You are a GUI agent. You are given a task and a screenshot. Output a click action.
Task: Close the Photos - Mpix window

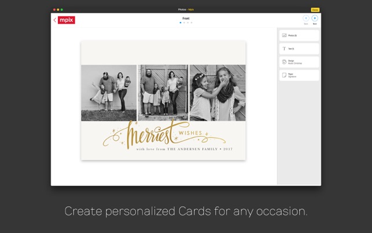coord(54,10)
